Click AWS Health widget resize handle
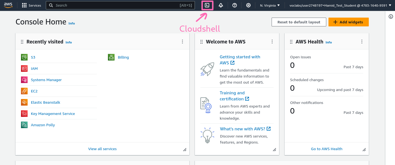This screenshot has width=395, height=165. coord(364,150)
